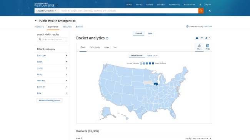250x140 pixels.
Task: Click the back arrow beside Public Health Emergencies
Action: pyautogui.click(x=35, y=21)
